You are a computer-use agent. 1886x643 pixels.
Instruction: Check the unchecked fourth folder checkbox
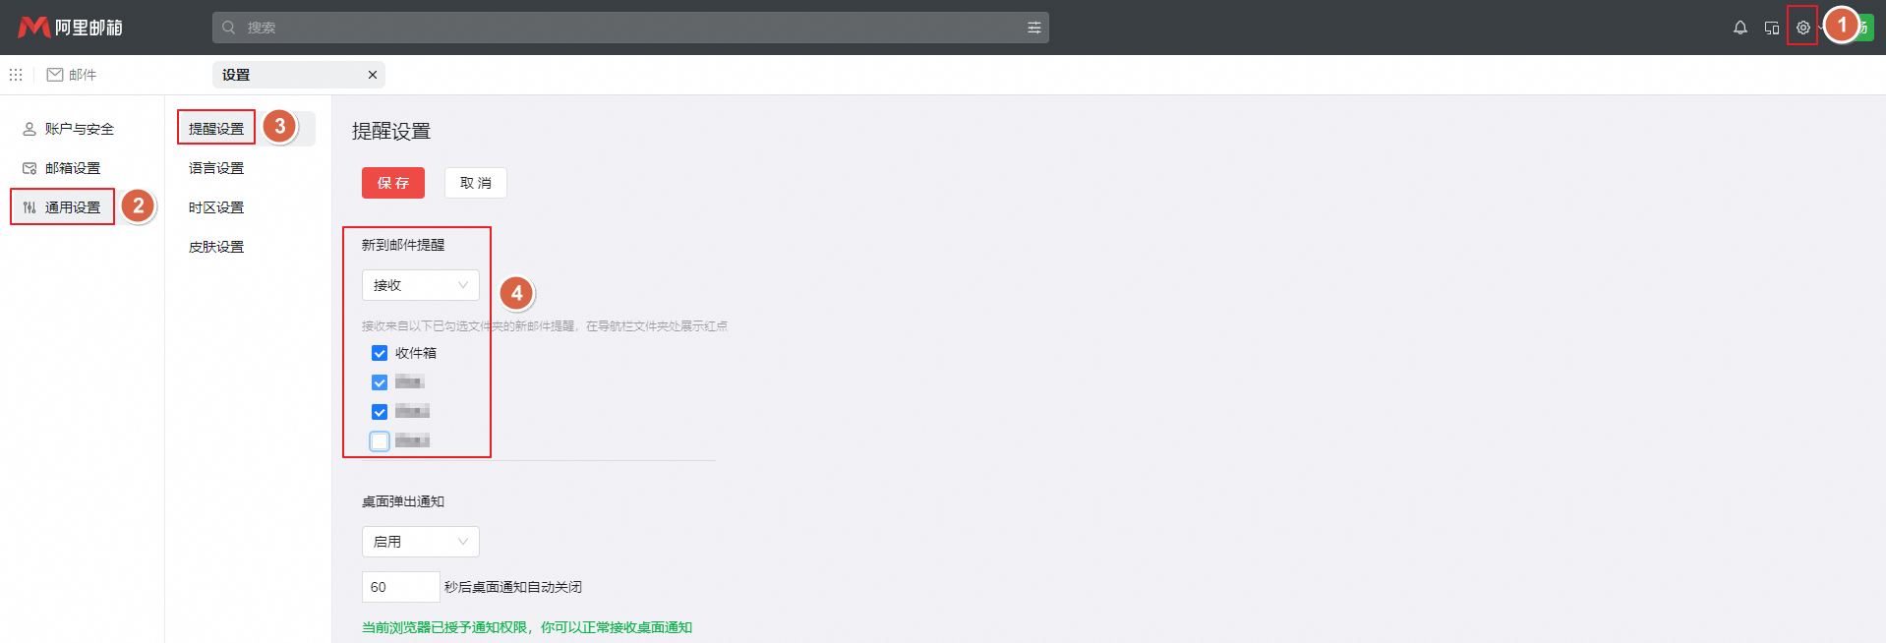tap(380, 440)
